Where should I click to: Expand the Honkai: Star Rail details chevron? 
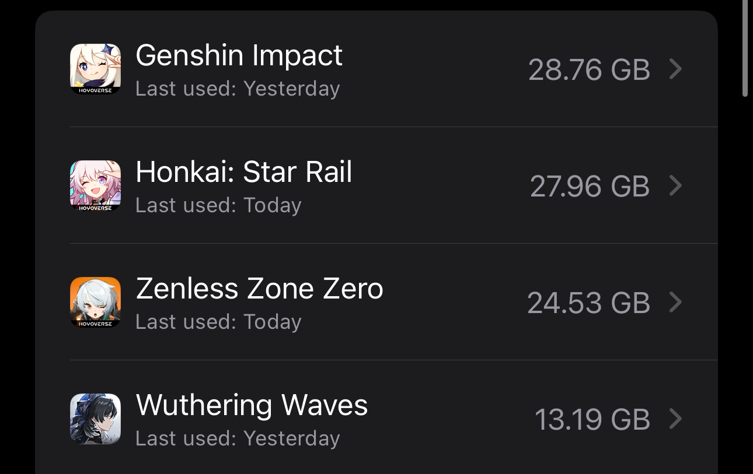(676, 185)
